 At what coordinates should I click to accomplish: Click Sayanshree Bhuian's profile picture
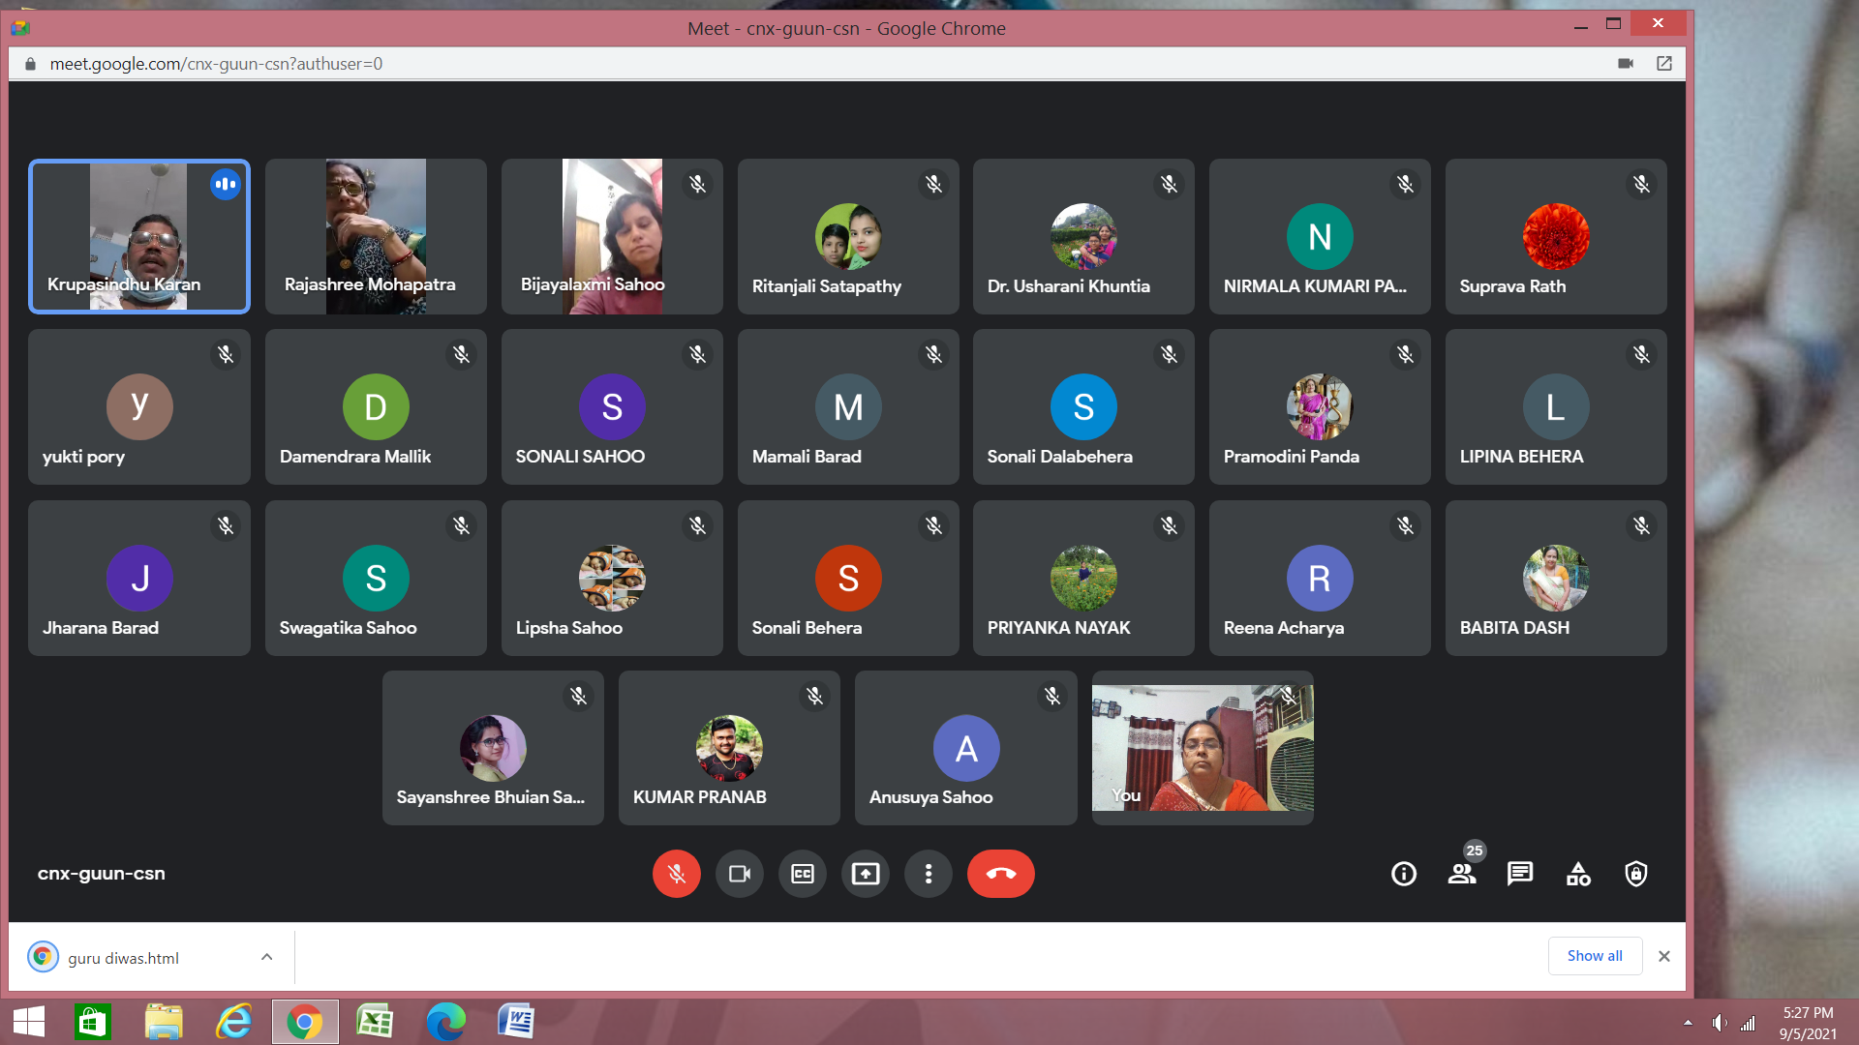click(493, 748)
